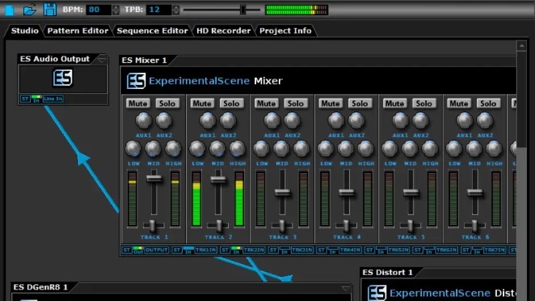Collapse the ES Audio Output module
The image size is (535, 301).
point(102,60)
